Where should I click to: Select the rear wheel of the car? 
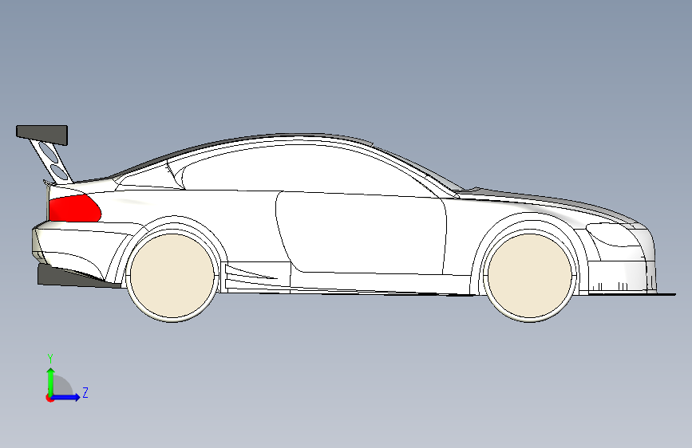[172, 276]
